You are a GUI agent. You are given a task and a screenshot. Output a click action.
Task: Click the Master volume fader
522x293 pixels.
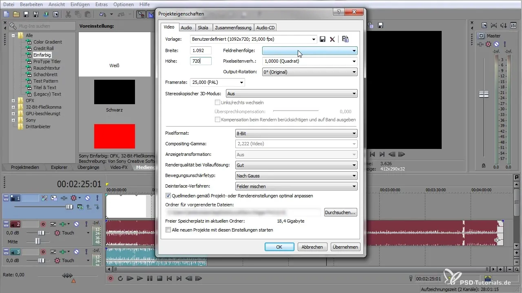tap(484, 94)
